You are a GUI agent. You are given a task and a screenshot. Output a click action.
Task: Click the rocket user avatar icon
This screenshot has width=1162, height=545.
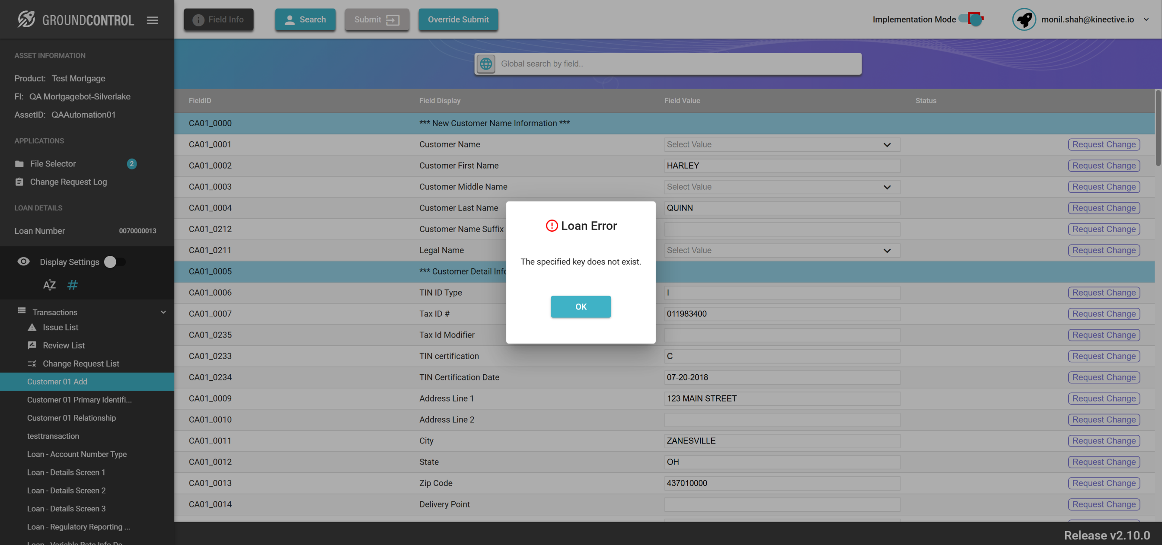tap(1024, 19)
